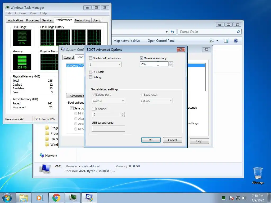Switch to Task Manager taskbar icon

(x=73, y=198)
